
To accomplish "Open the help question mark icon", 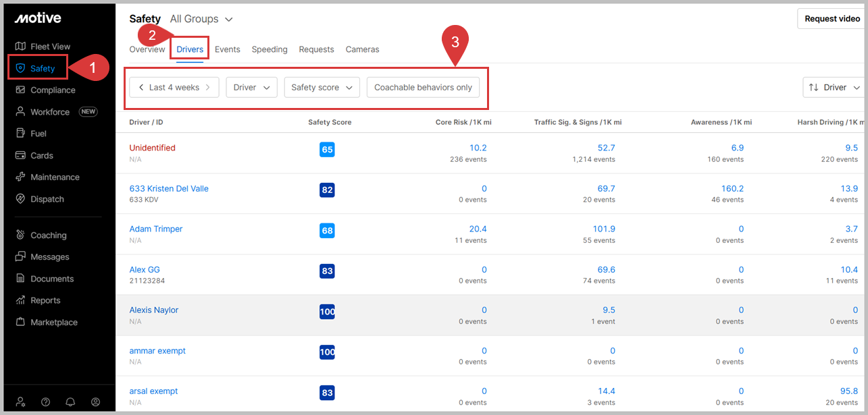I will [45, 402].
